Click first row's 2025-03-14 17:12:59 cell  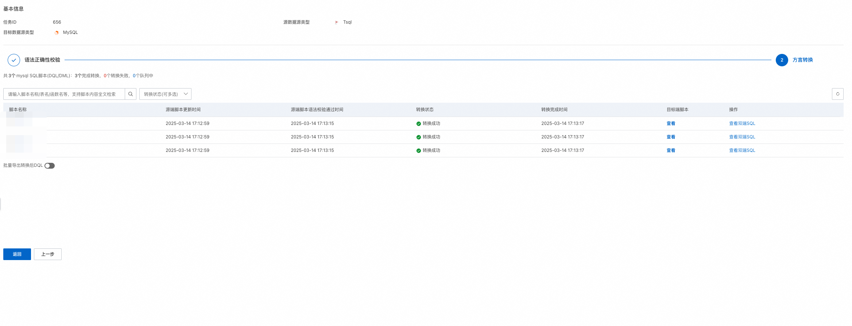[x=187, y=123]
